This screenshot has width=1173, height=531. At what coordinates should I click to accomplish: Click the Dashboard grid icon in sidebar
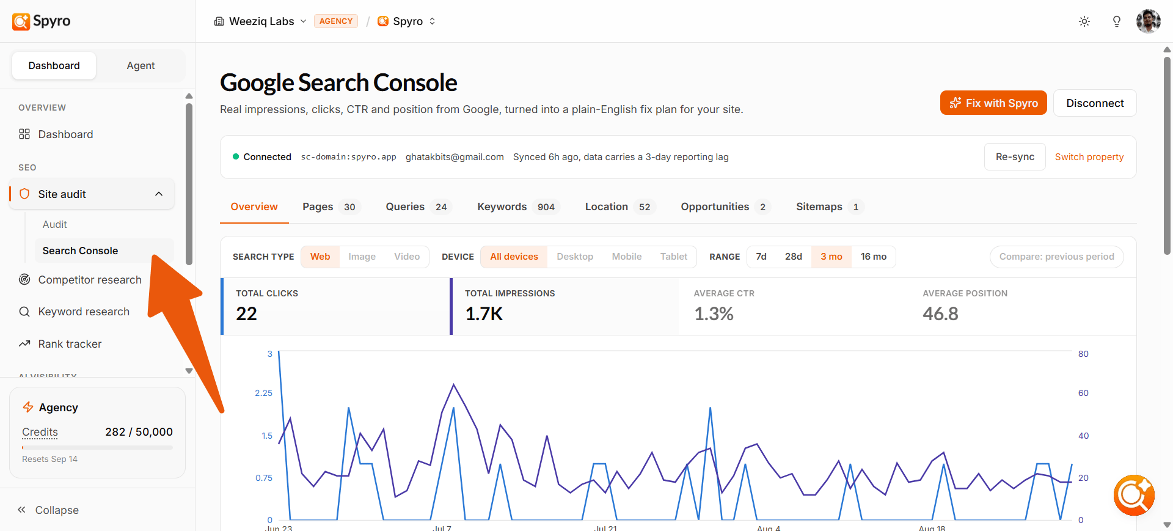coord(24,134)
